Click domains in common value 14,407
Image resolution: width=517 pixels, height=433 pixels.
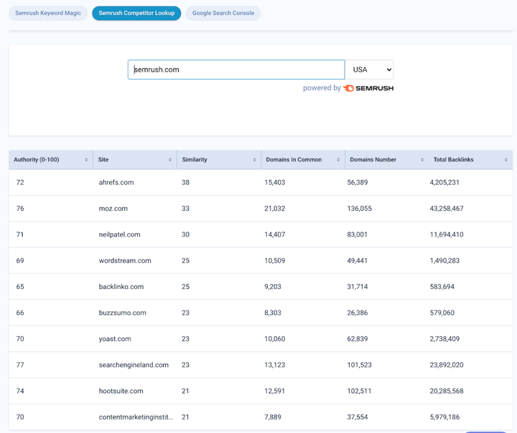[x=274, y=234]
